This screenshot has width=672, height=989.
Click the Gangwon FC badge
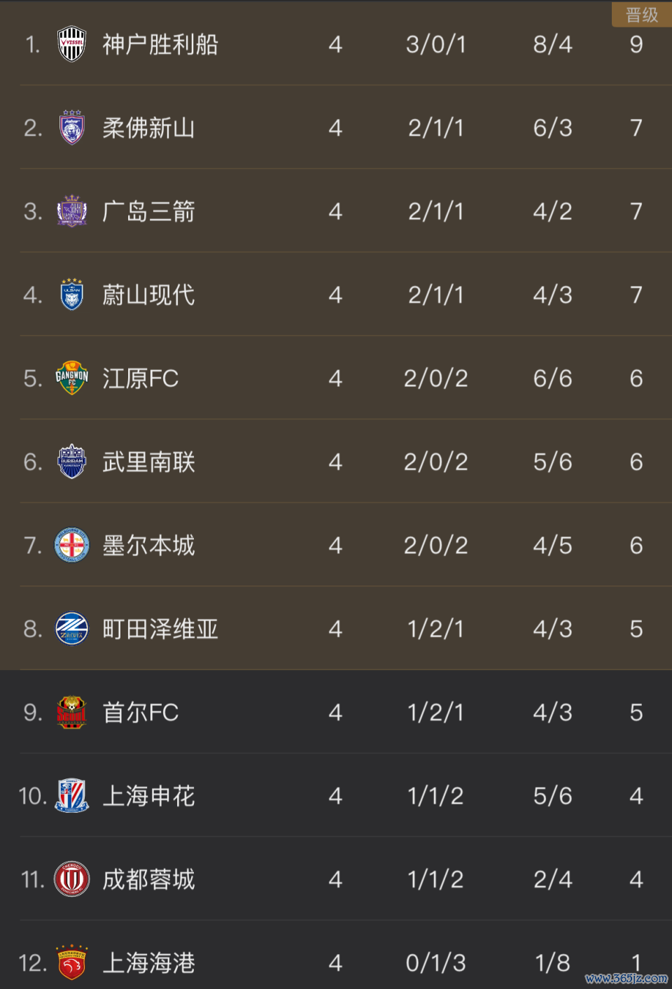click(x=71, y=378)
